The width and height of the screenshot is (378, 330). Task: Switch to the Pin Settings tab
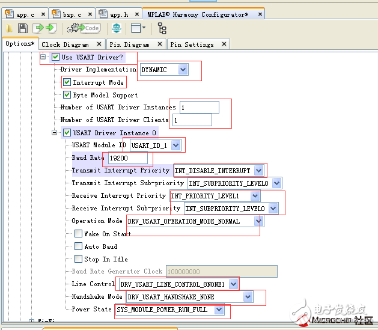pos(192,44)
